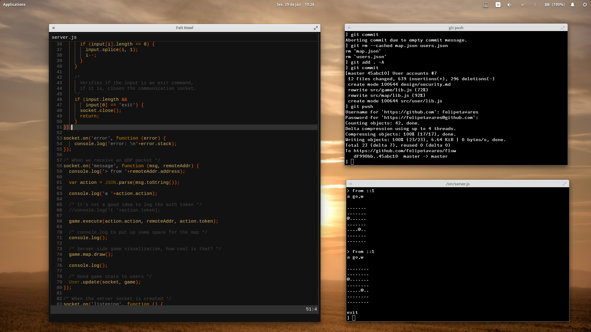Click 'create mode 100644 design/security.md' line
This screenshot has height=332, width=591.
(x=399, y=85)
